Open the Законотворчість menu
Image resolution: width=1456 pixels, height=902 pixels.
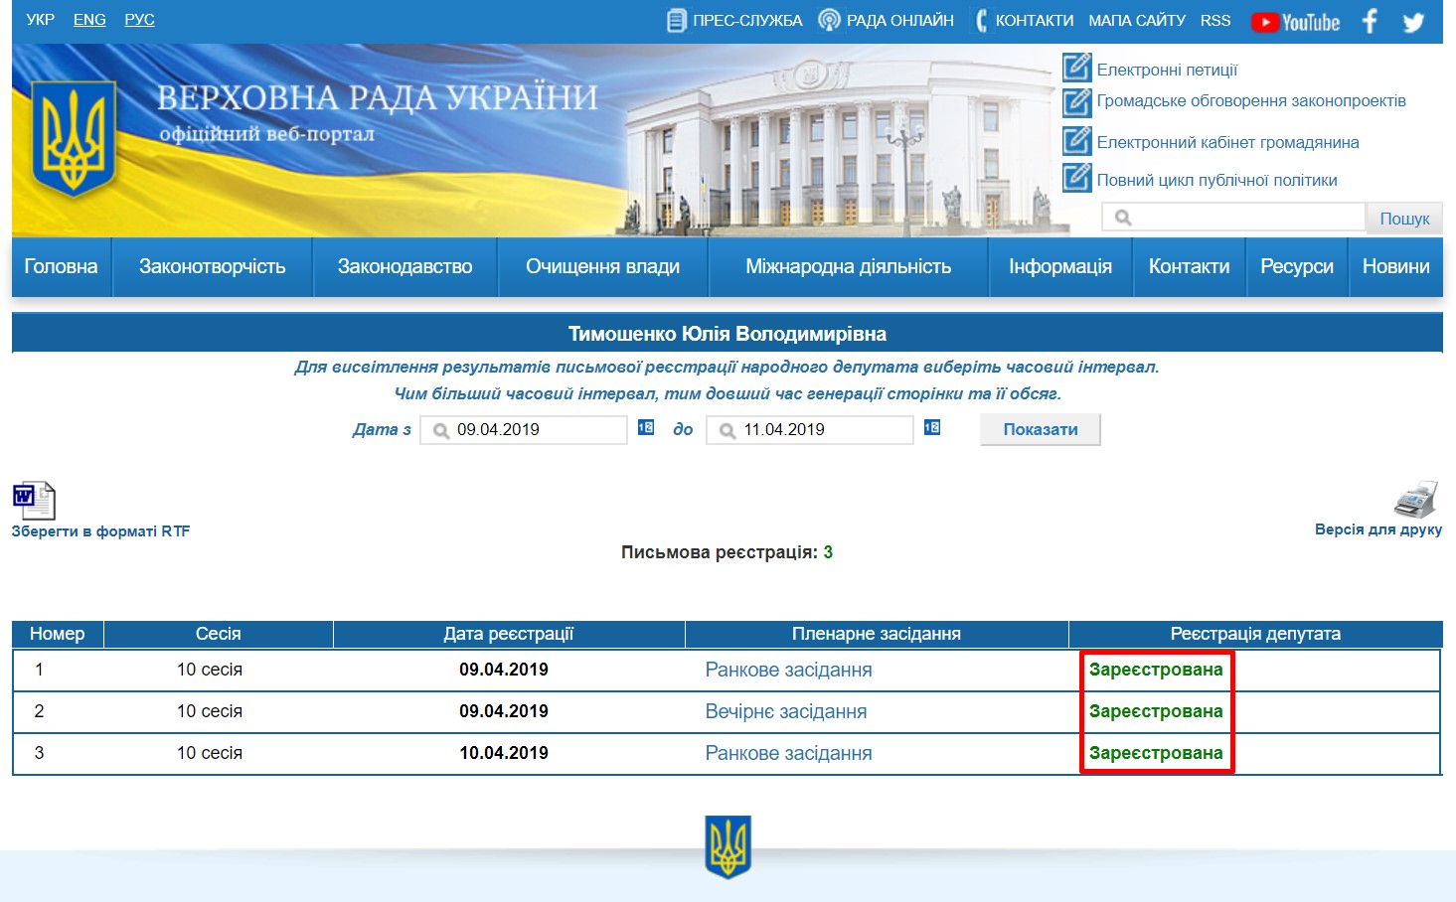pos(212,266)
